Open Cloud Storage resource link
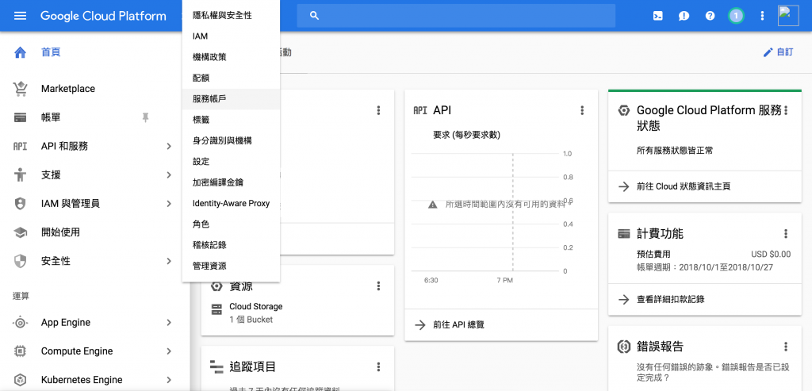The width and height of the screenshot is (812, 391). (256, 307)
